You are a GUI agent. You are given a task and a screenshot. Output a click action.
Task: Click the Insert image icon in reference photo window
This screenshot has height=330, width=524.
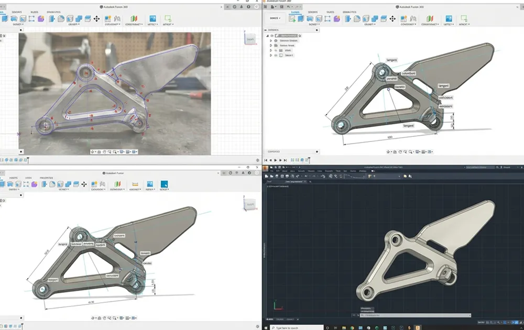(x=152, y=18)
